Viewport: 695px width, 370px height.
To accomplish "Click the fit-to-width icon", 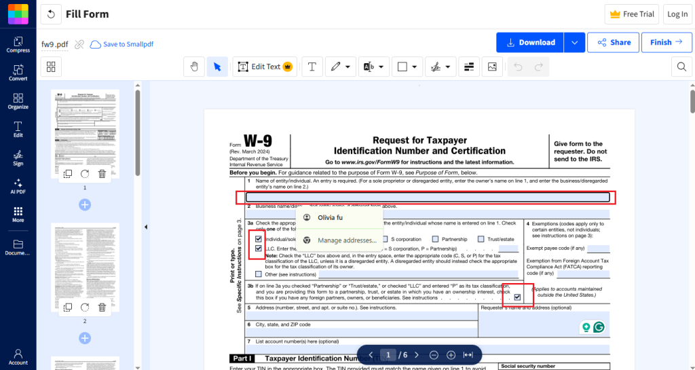I will [x=468, y=355].
